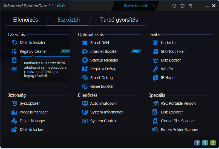Minimize the Advanced SystemCare window
The image size is (219, 149).
207,7
